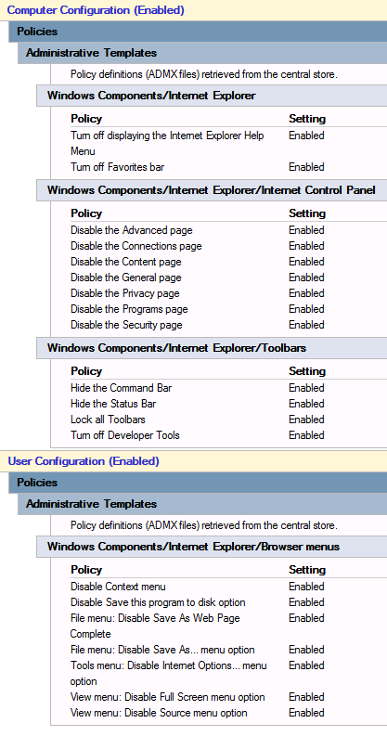The height and width of the screenshot is (736, 387).
Task: Select the Hide the Command Bar policy
Action: (x=121, y=388)
